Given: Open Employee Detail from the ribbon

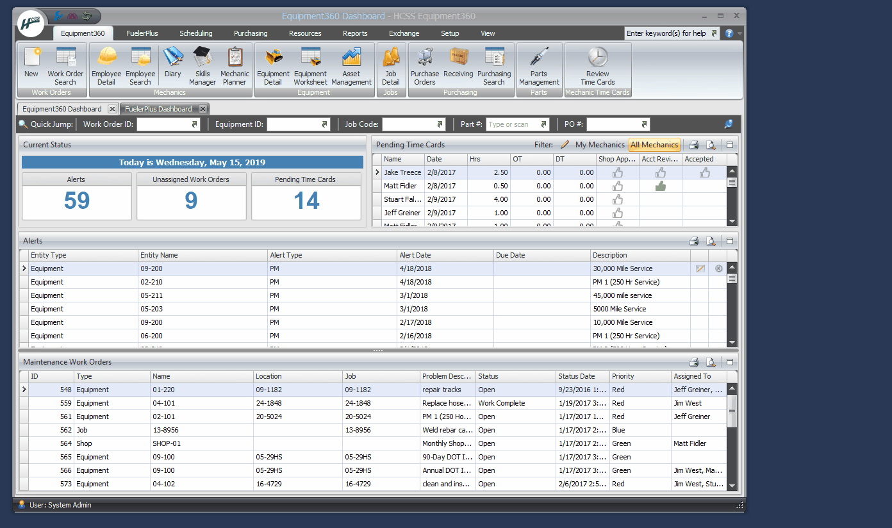Looking at the screenshot, I should pos(106,66).
